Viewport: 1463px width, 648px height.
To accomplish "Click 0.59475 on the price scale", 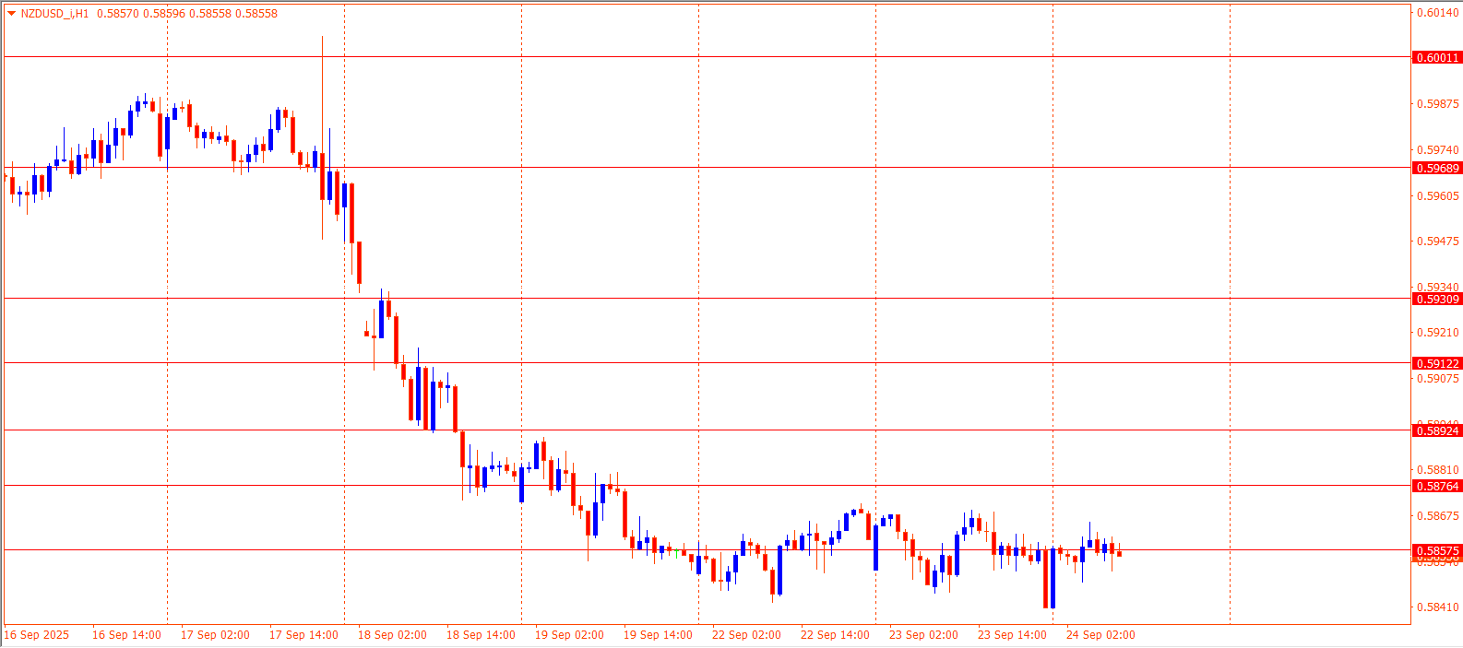I will (1437, 242).
